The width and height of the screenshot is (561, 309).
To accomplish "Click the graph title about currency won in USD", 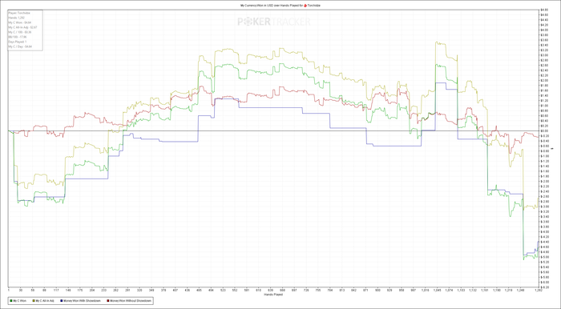I will click(280, 6).
